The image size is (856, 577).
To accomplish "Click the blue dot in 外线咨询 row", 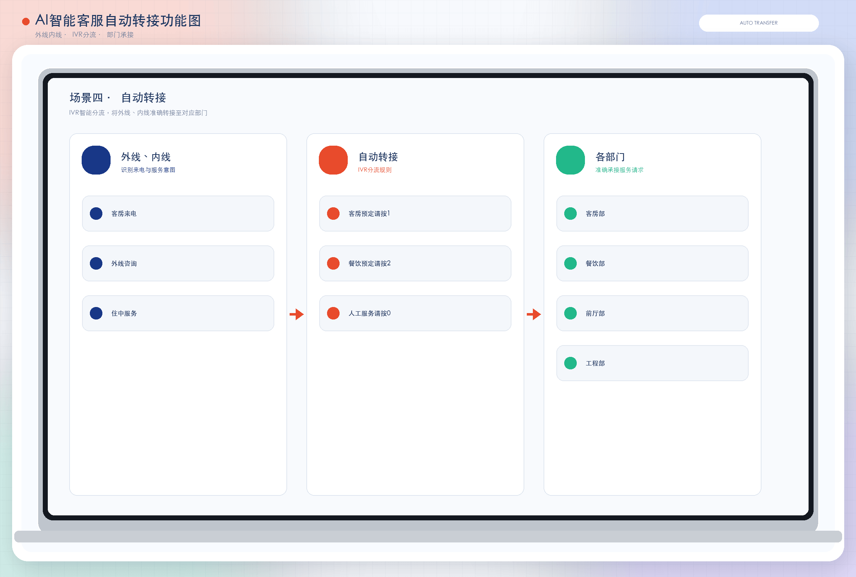I will click(x=96, y=263).
